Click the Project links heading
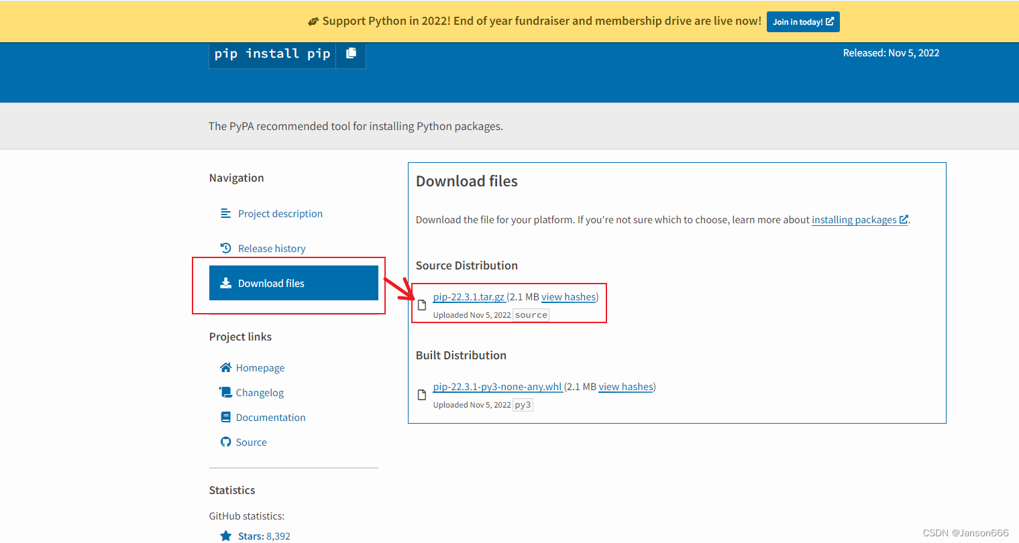 coord(240,337)
